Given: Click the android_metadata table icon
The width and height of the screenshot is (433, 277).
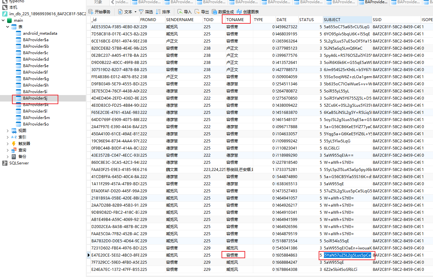Looking at the screenshot, I should pos(19,33).
